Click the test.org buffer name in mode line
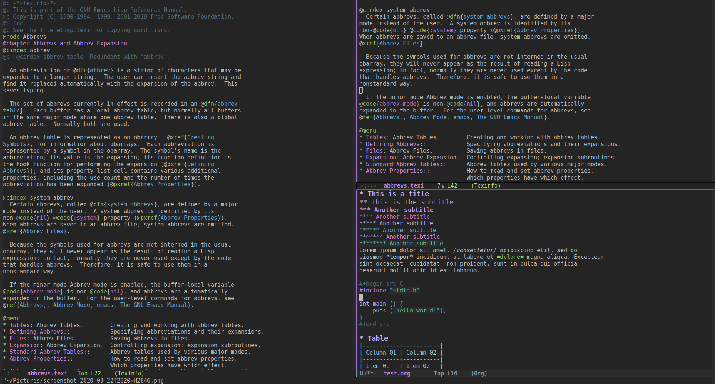This screenshot has height=384, width=715. (x=397, y=373)
